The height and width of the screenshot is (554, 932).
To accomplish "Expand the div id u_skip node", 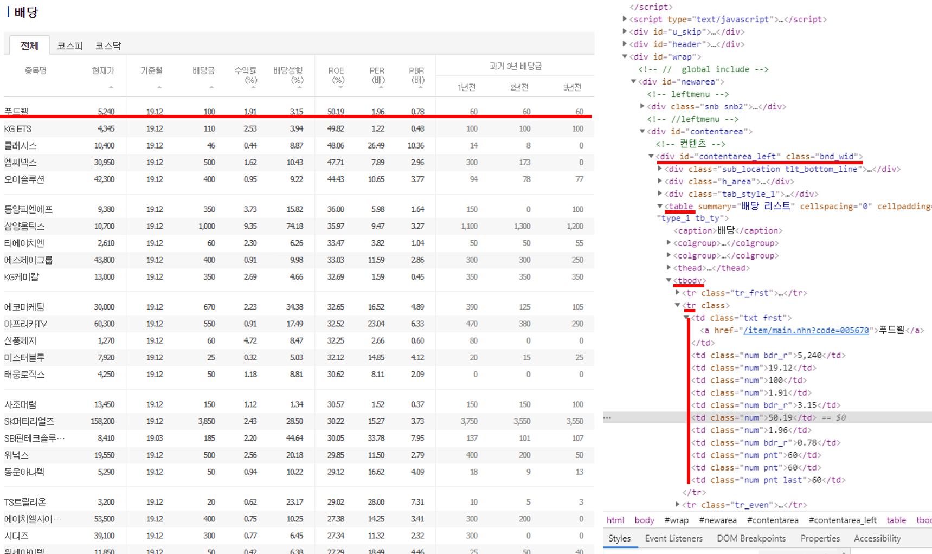I will pos(625,31).
